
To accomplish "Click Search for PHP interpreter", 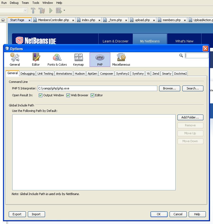I will point(193,88).
